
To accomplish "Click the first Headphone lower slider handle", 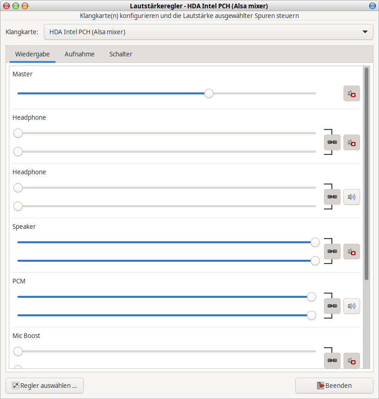I will [18, 152].
